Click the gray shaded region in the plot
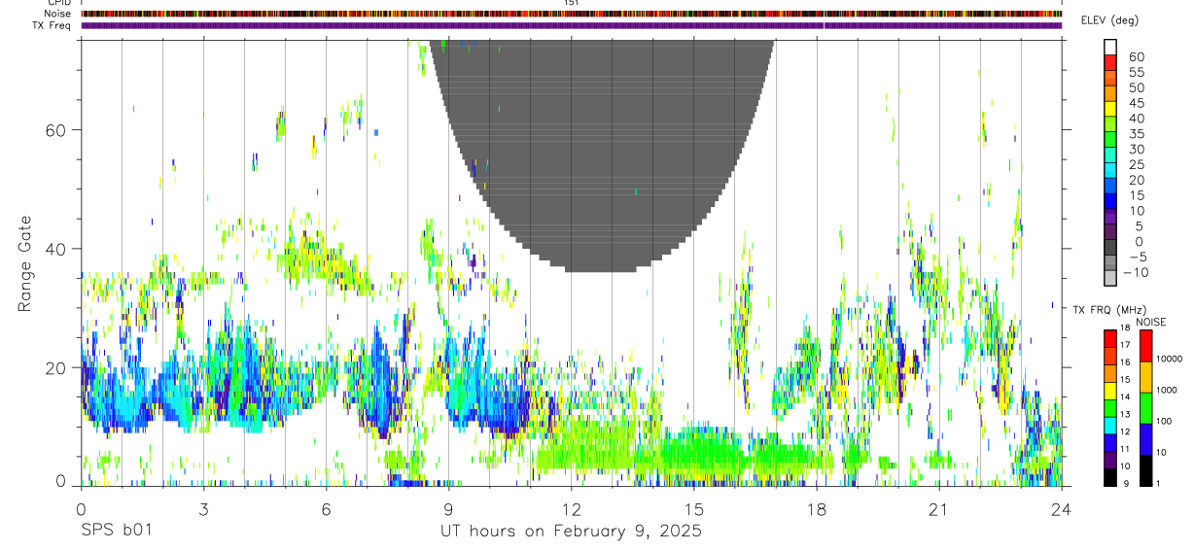Viewport: 1194px width, 551px height. [601, 155]
